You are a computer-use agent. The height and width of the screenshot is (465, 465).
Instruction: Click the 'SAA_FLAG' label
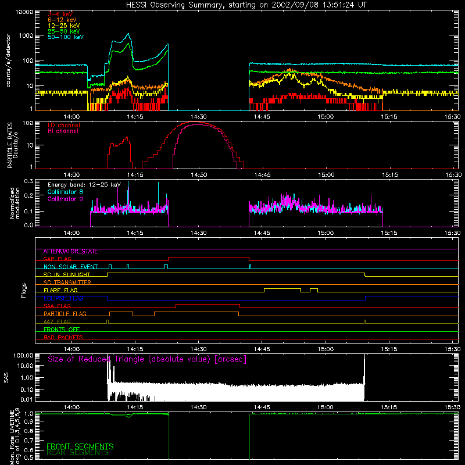tap(57, 306)
